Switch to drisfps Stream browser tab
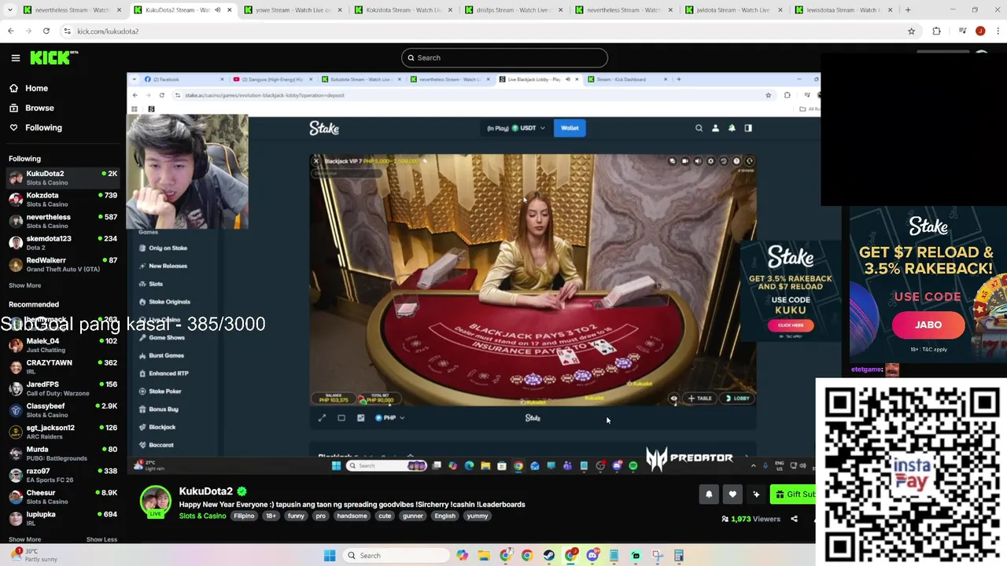Image resolution: width=1007 pixels, height=566 pixels. [x=513, y=10]
